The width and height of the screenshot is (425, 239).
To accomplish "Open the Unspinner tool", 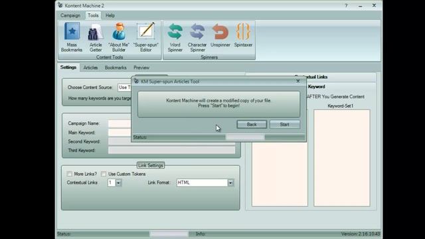I will [x=220, y=35].
